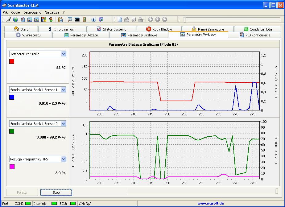Image resolution: width=285 pixels, height=207 pixels.
Task: Open the www.wgsoft.de link
Action: point(210,204)
